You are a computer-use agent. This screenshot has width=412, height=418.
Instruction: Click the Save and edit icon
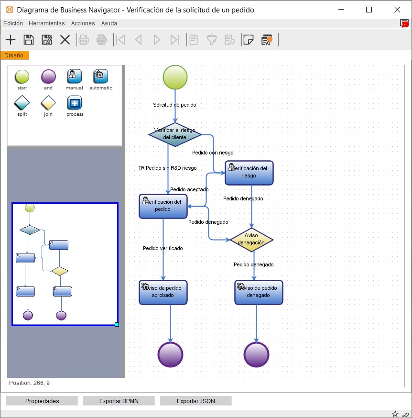coord(47,40)
